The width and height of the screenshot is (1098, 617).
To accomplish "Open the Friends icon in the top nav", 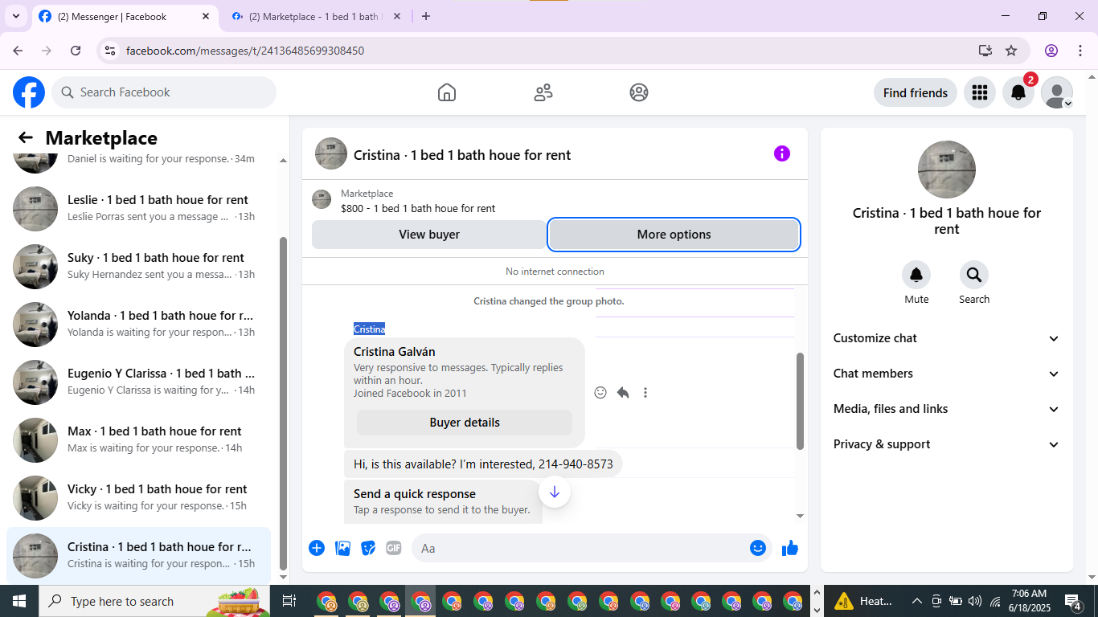I will (543, 92).
